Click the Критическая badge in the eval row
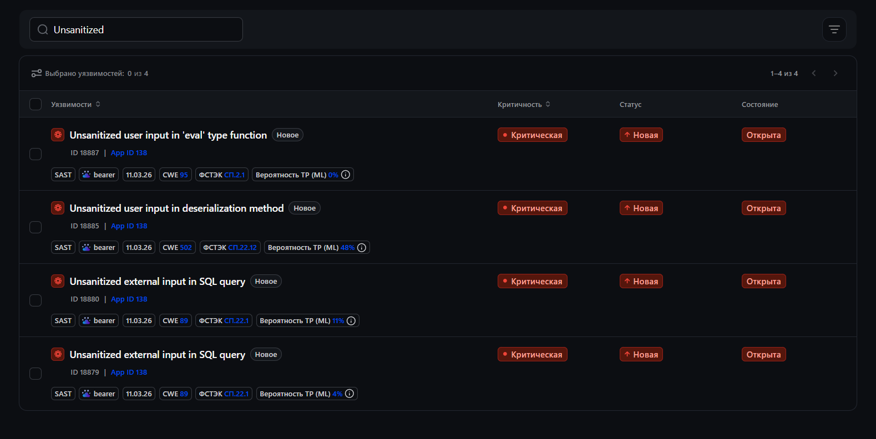Screen dimensions: 876x439 click(x=533, y=135)
